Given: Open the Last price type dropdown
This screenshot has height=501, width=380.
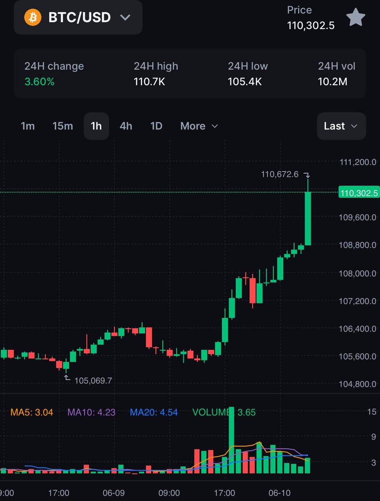Looking at the screenshot, I should click(341, 126).
